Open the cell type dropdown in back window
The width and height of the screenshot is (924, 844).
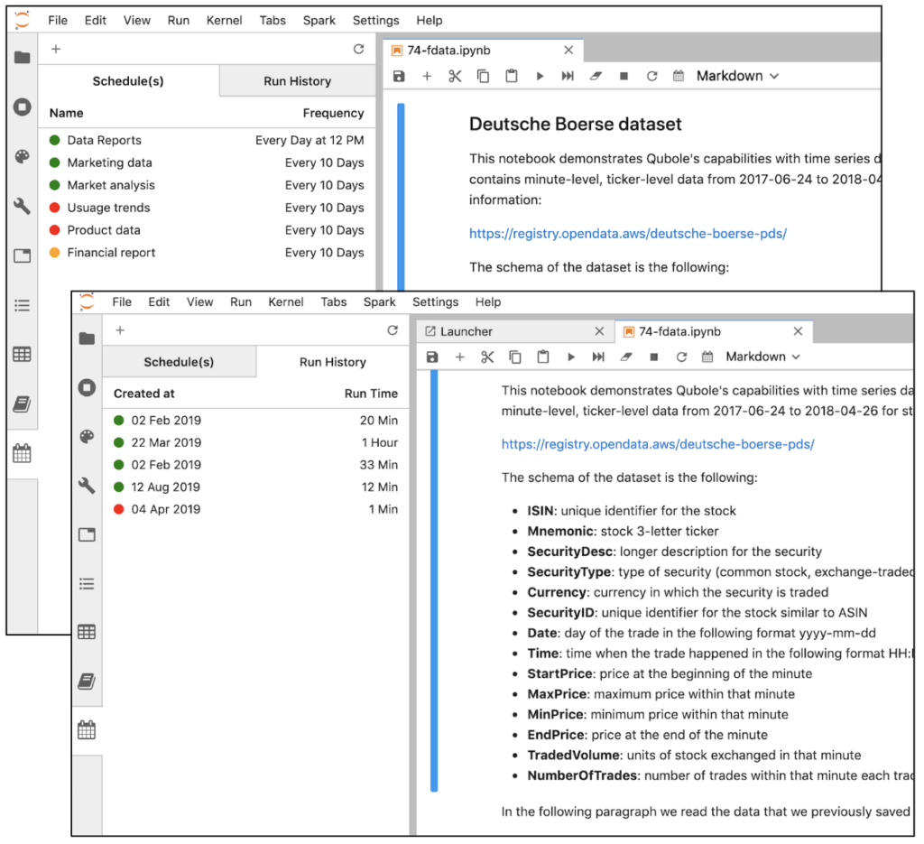[737, 76]
